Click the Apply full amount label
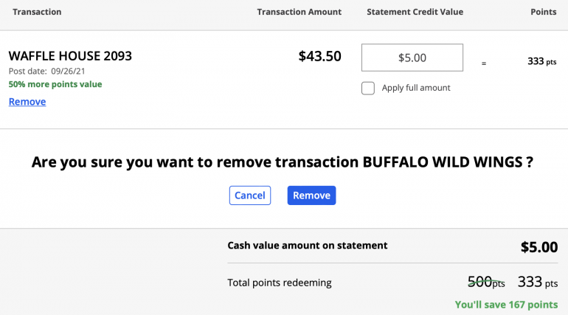 415,89
